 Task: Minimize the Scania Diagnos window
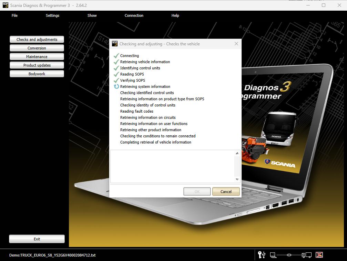(x=308, y=5)
